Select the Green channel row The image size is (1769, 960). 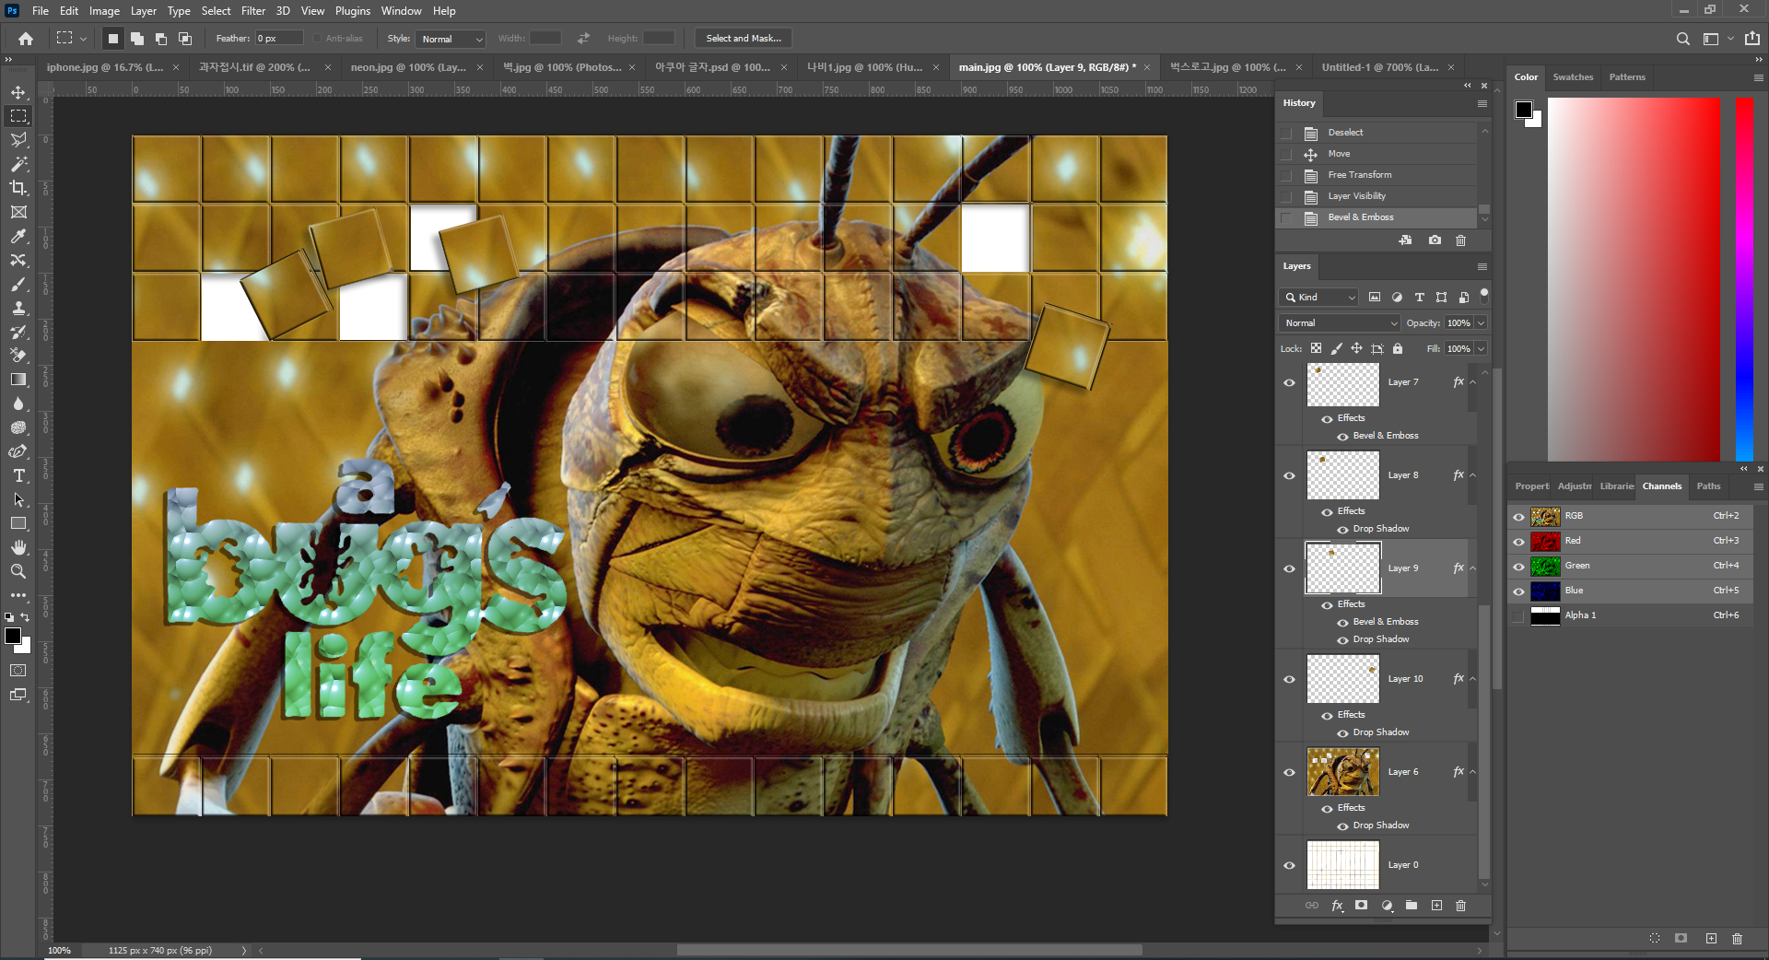click(x=1631, y=566)
